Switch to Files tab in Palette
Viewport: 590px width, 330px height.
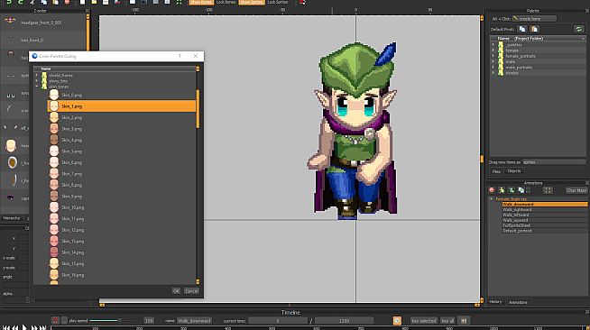point(496,171)
